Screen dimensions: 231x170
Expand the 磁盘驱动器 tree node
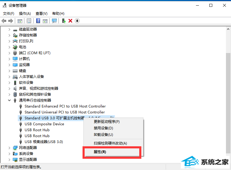[x=9, y=29]
